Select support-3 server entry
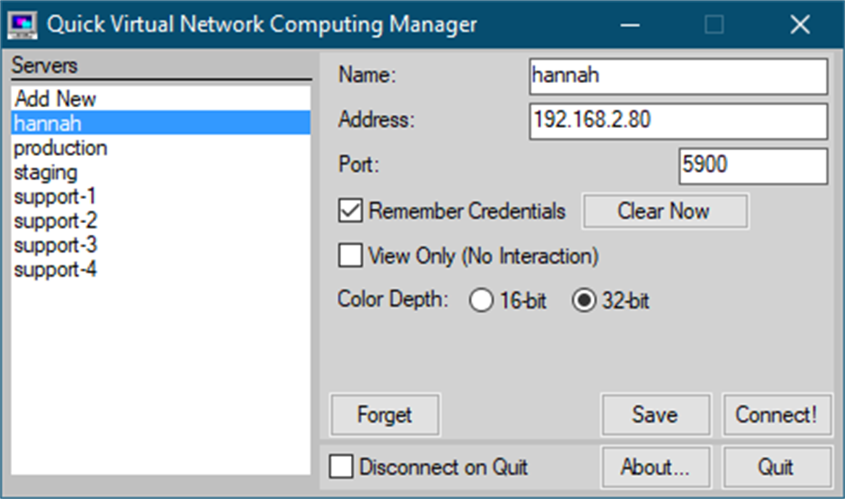This screenshot has height=499, width=845. 55,245
